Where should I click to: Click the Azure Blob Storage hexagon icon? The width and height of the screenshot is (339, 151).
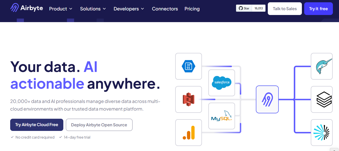[188, 66]
